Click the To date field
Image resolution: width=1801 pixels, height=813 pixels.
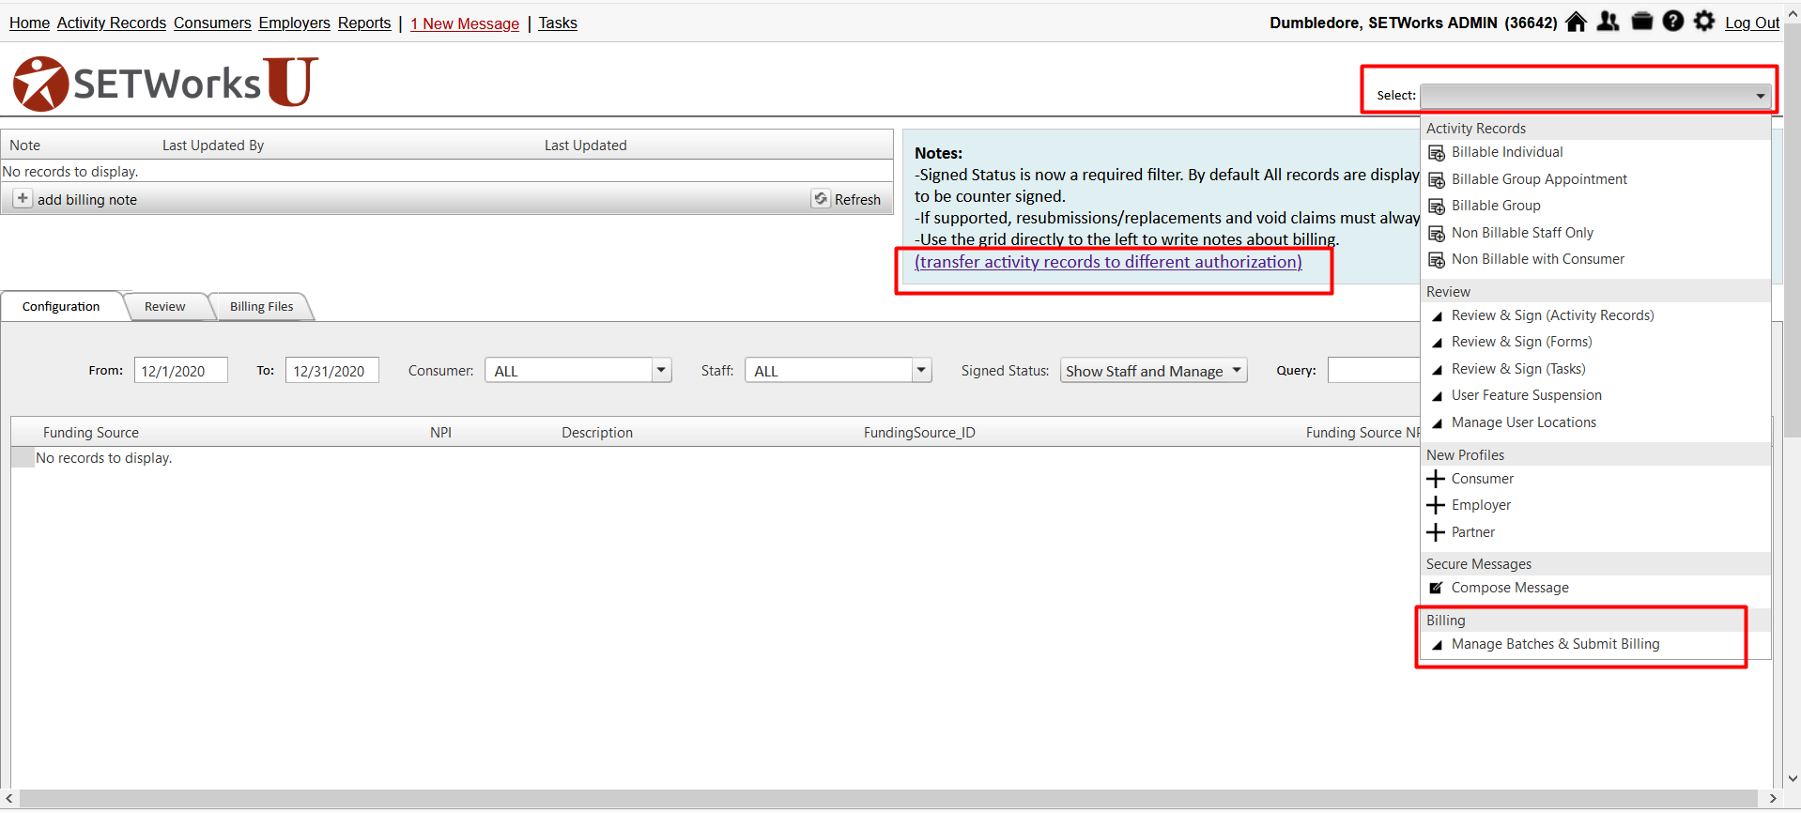(x=332, y=370)
